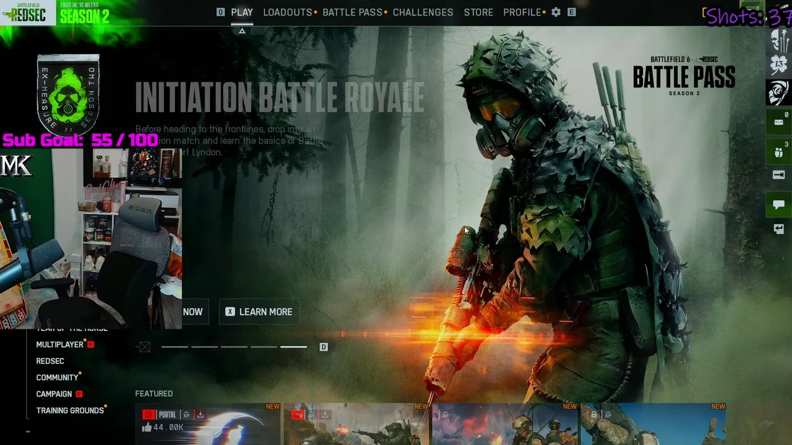This screenshot has width=792, height=445.
Task: Click the D next-slide key icon
Action: coord(323,347)
